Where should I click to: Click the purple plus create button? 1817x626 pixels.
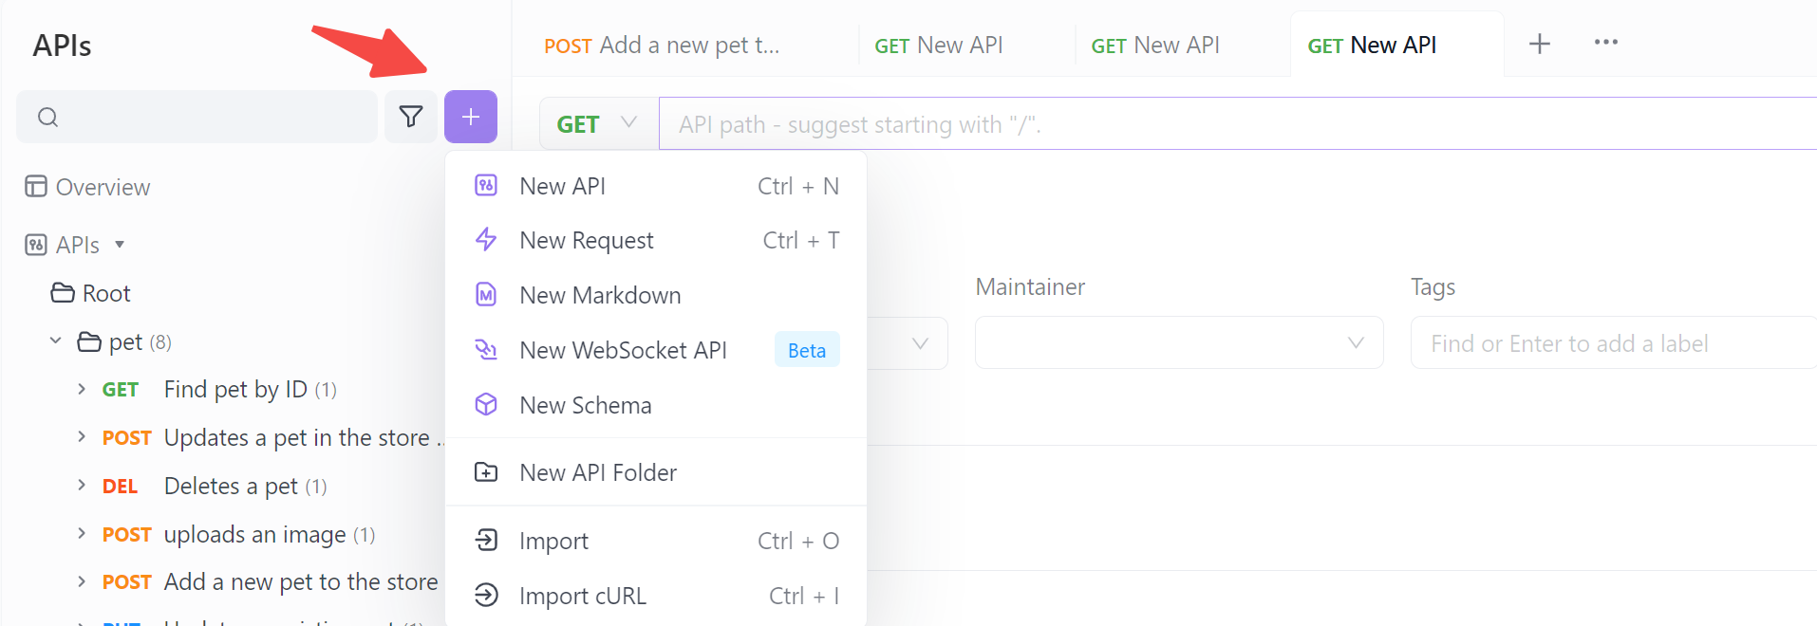(470, 117)
